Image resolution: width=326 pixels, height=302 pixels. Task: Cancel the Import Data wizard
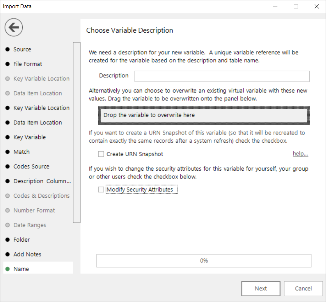(x=303, y=289)
